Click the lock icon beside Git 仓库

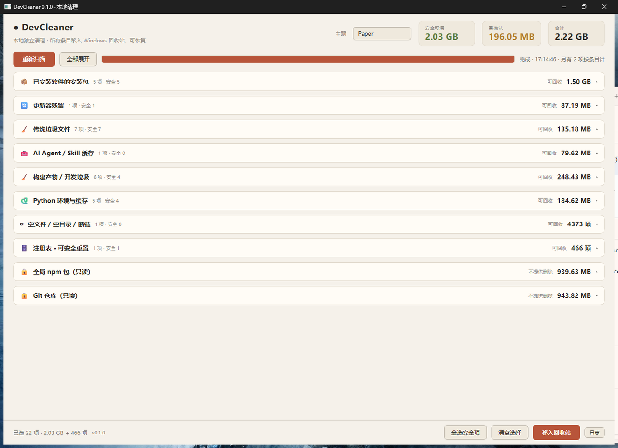point(24,296)
